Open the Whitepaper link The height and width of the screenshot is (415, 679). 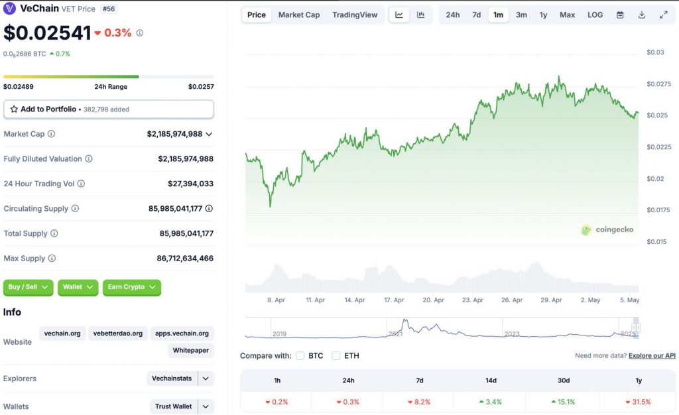point(190,350)
